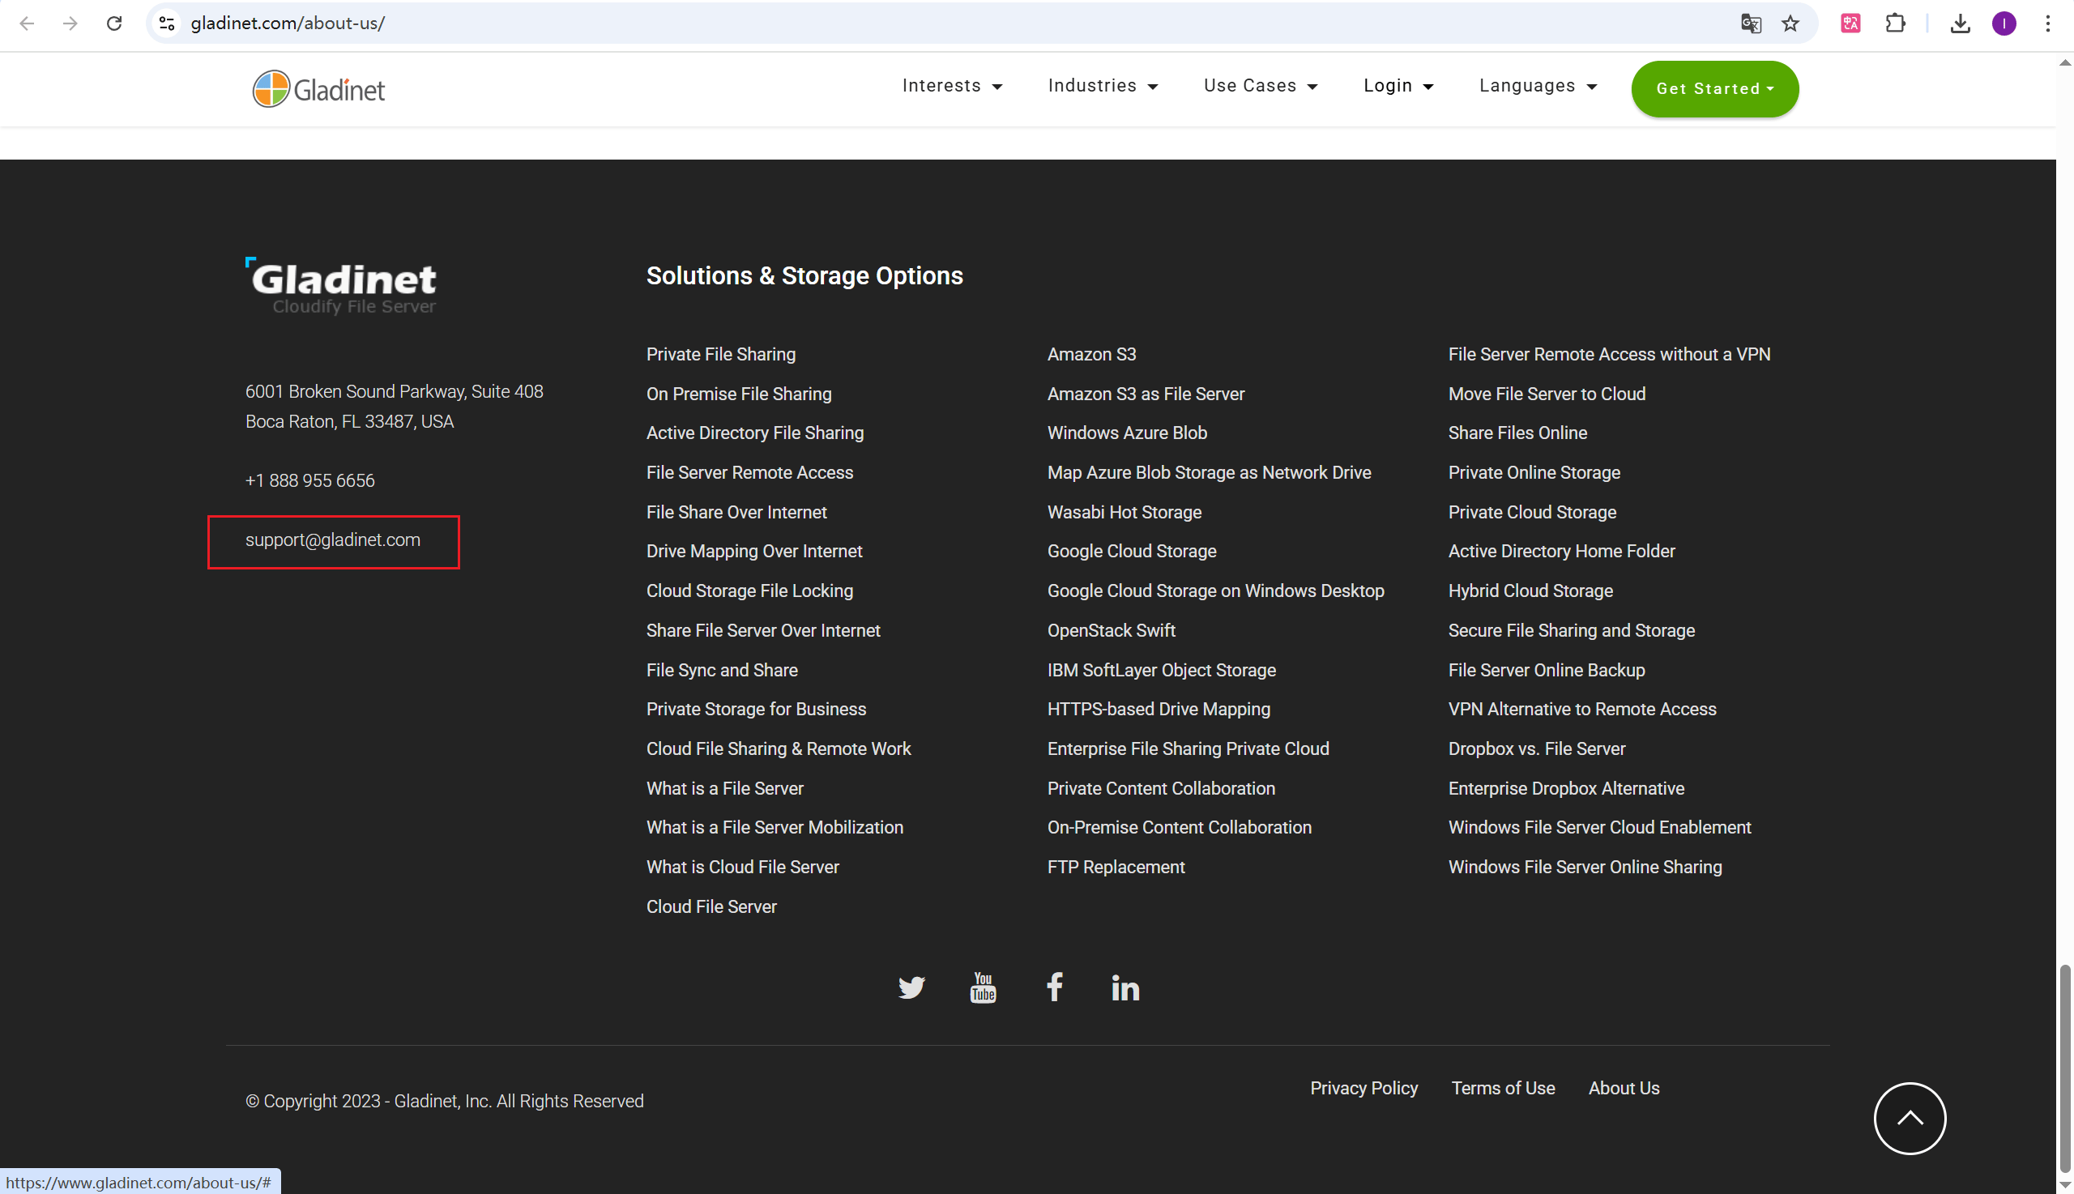
Task: Open Cloud Storage File Locking link
Action: (749, 591)
